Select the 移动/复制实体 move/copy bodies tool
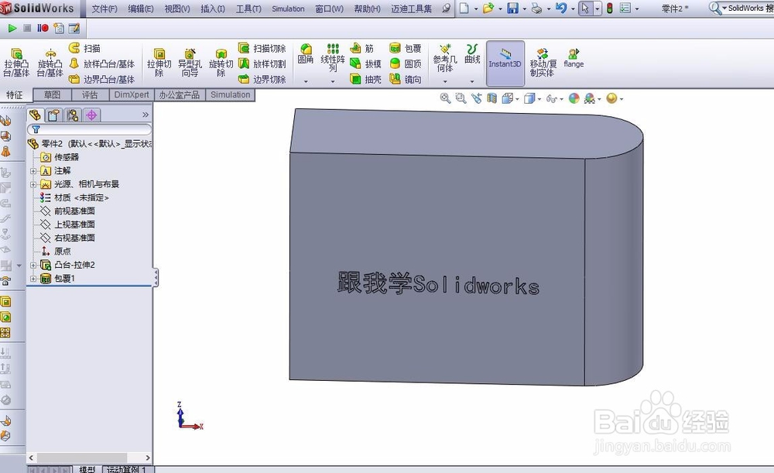The image size is (774, 473). pos(543,63)
